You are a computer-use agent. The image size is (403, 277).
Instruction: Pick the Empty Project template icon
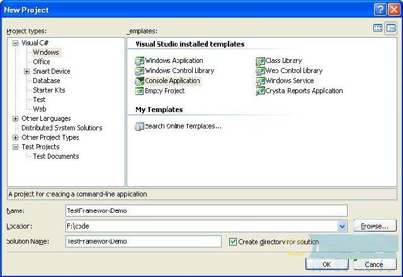(x=140, y=91)
